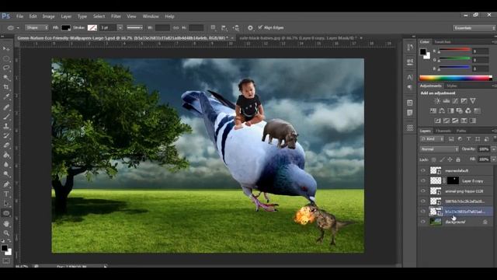This screenshot has height=280, width=497.
Task: Add a Brightness/Contrast adjustment
Action: [x=437, y=100]
